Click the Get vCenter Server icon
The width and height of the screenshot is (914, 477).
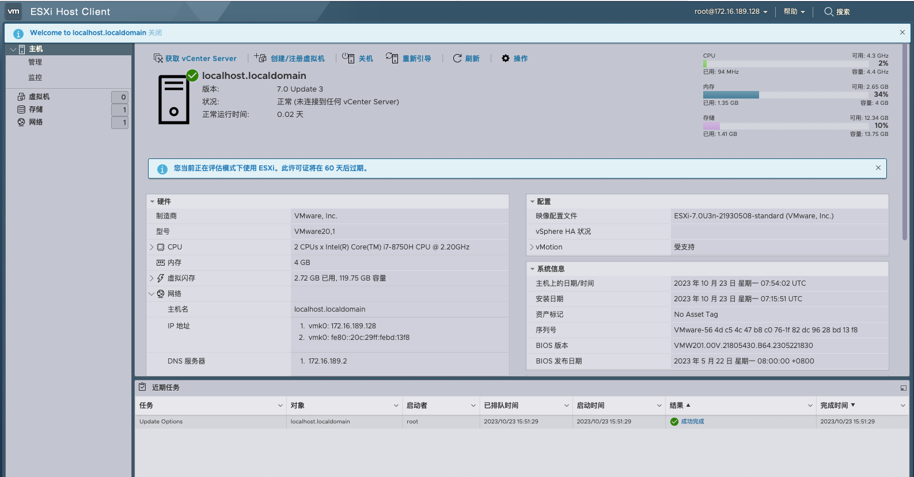pos(158,58)
